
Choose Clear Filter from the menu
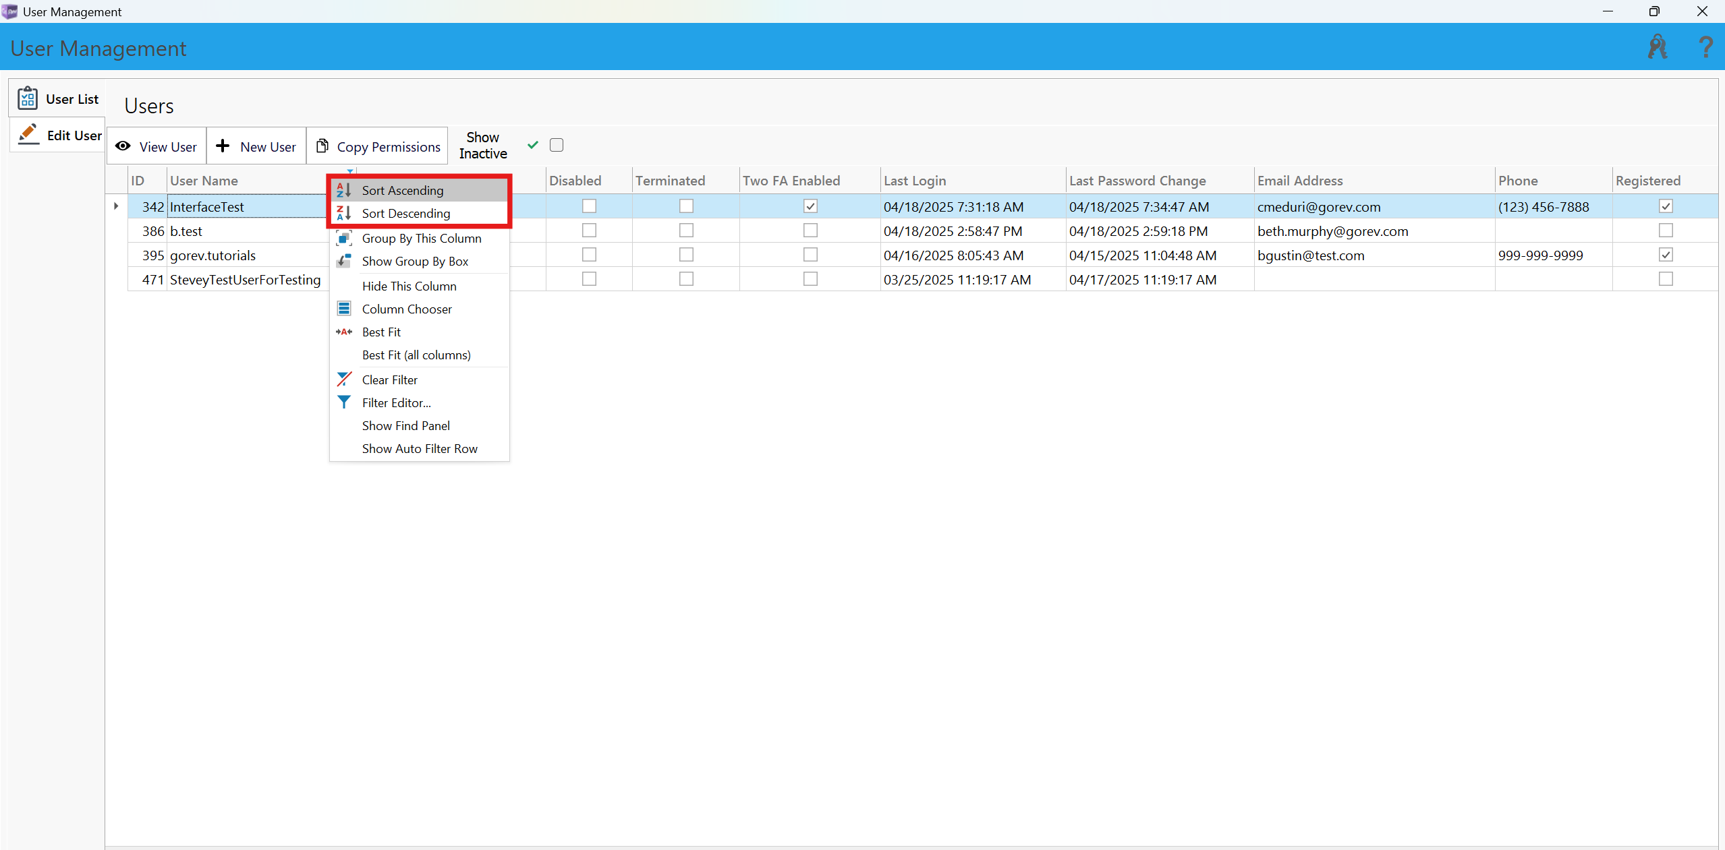[419, 380]
